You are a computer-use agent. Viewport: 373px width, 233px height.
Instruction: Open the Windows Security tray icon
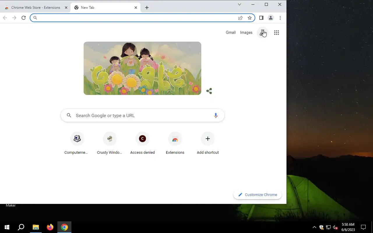[x=321, y=227]
